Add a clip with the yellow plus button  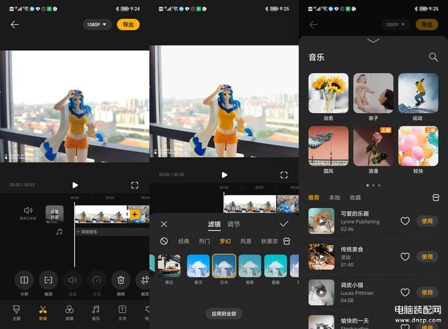[134, 214]
